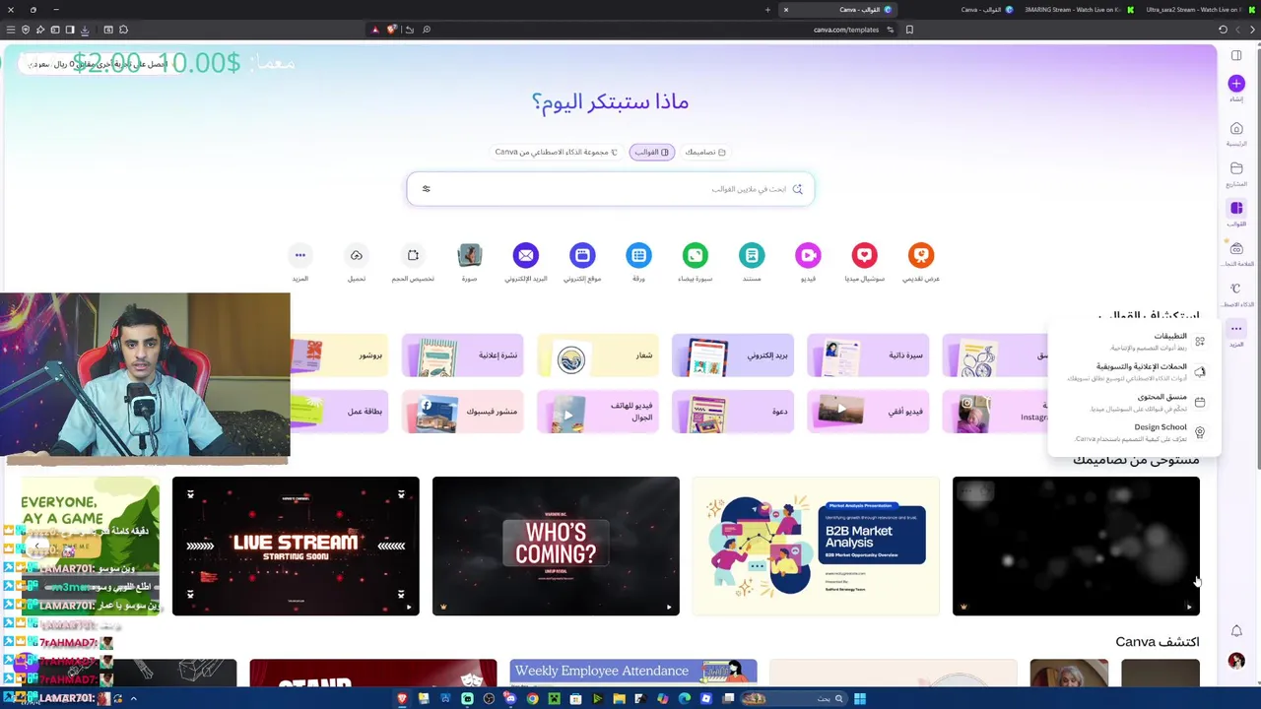This screenshot has height=709, width=1261.
Task: Click the magnifier icon in the search box
Action: pyautogui.click(x=797, y=189)
